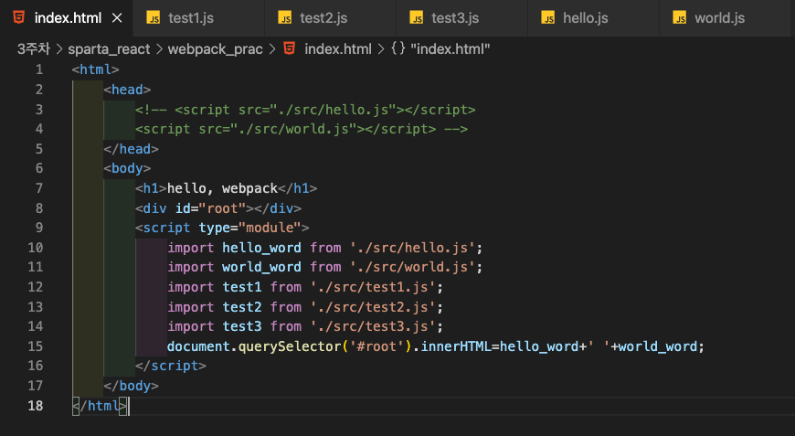Image resolution: width=795 pixels, height=436 pixels.
Task: Click the hello_word import identifier
Action: point(261,248)
